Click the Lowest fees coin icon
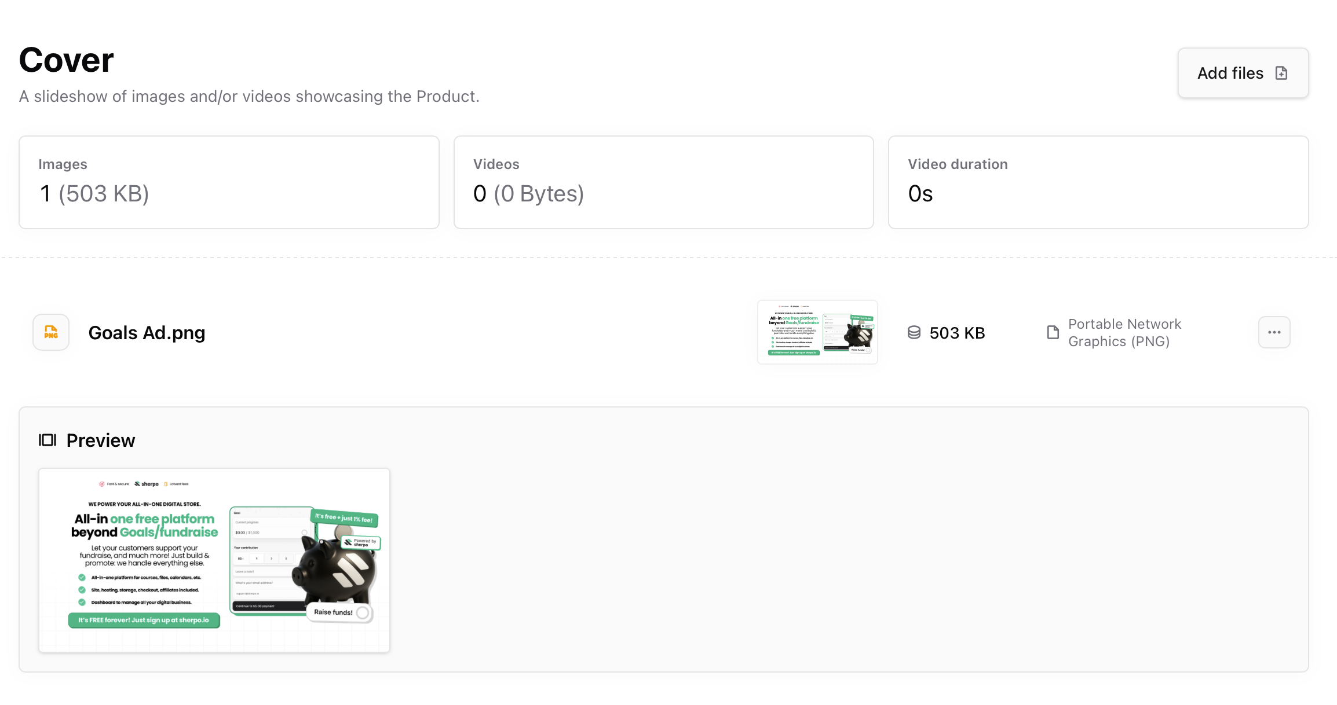The height and width of the screenshot is (705, 1337). tap(165, 484)
